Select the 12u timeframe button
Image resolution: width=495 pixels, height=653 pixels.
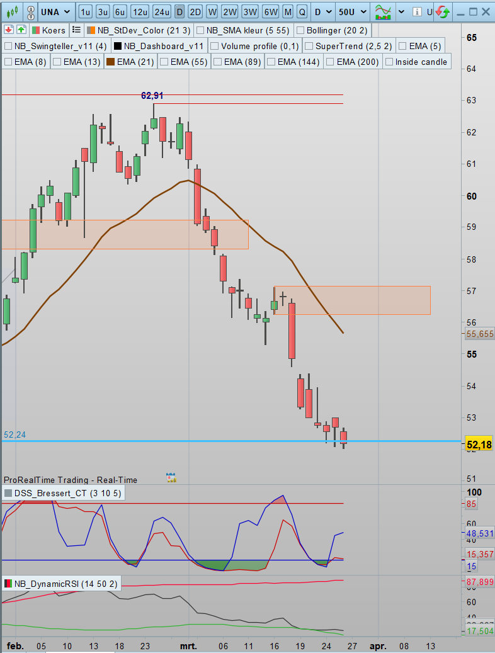140,12
